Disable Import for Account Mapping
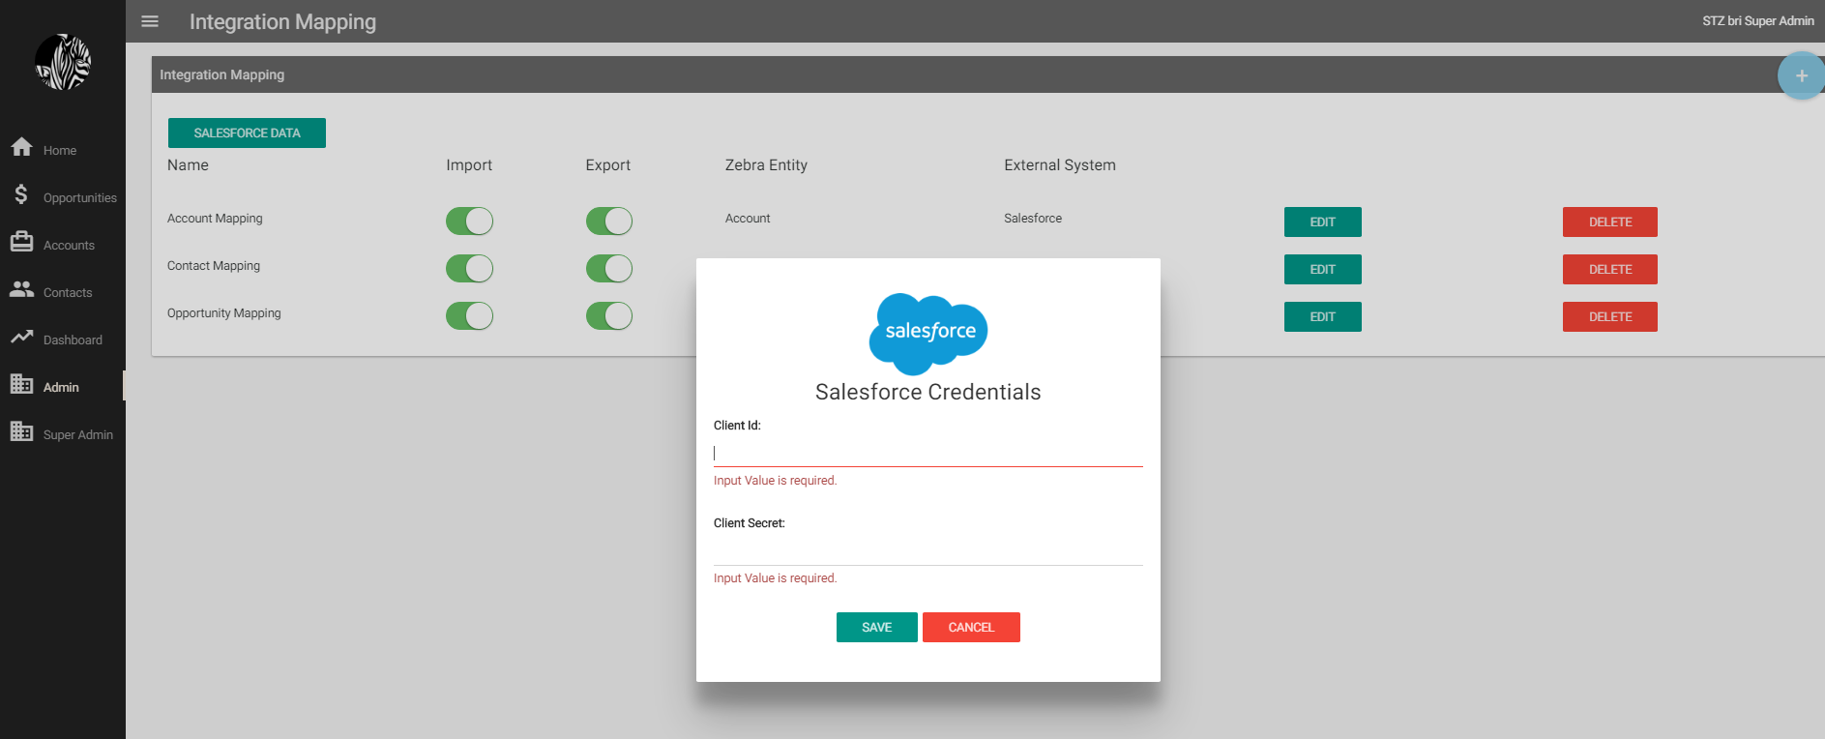1825x739 pixels. (469, 222)
